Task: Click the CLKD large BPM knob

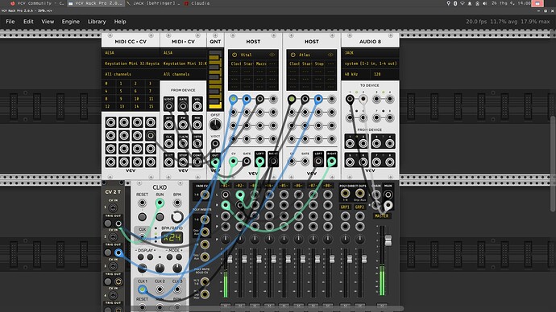Action: tap(177, 216)
